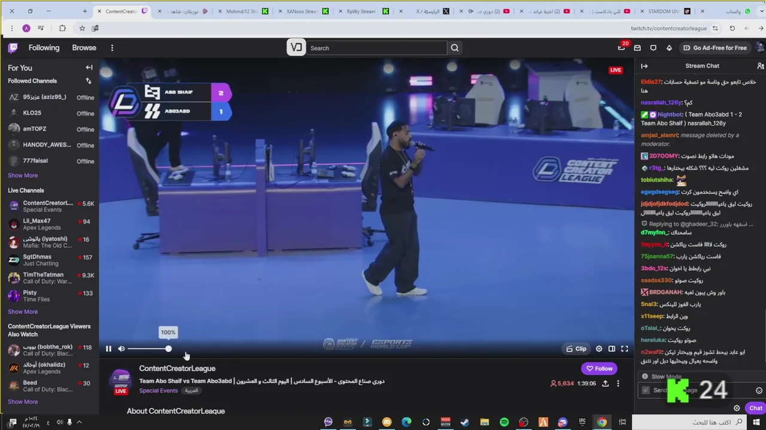The image size is (766, 430).
Task: Show more followed channels
Action: click(23, 176)
